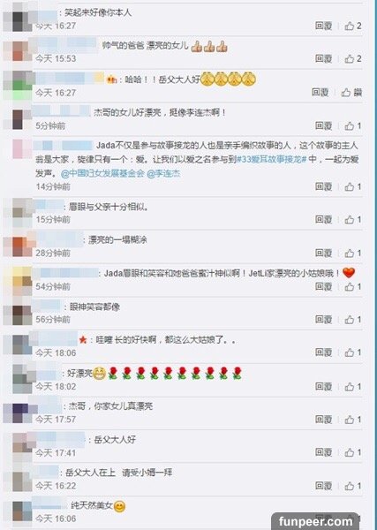
Task: Like the comment '笑起来好像你本人'
Action: tap(352, 26)
